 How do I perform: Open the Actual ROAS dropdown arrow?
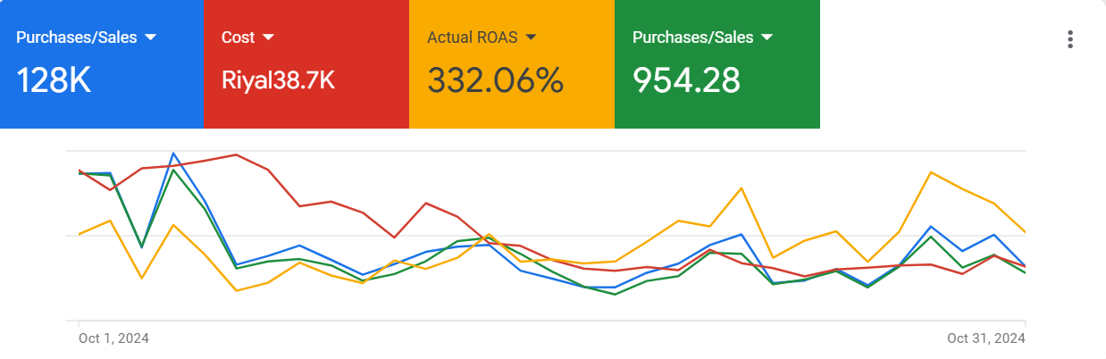coord(531,38)
